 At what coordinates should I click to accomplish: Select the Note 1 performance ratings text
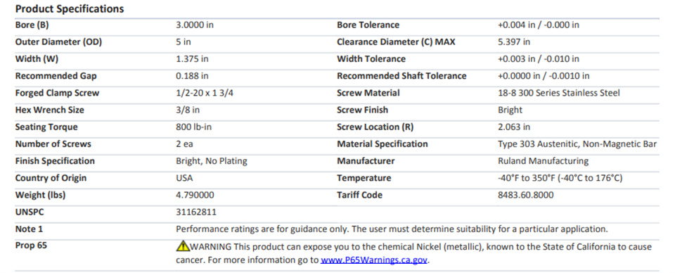(x=392, y=229)
